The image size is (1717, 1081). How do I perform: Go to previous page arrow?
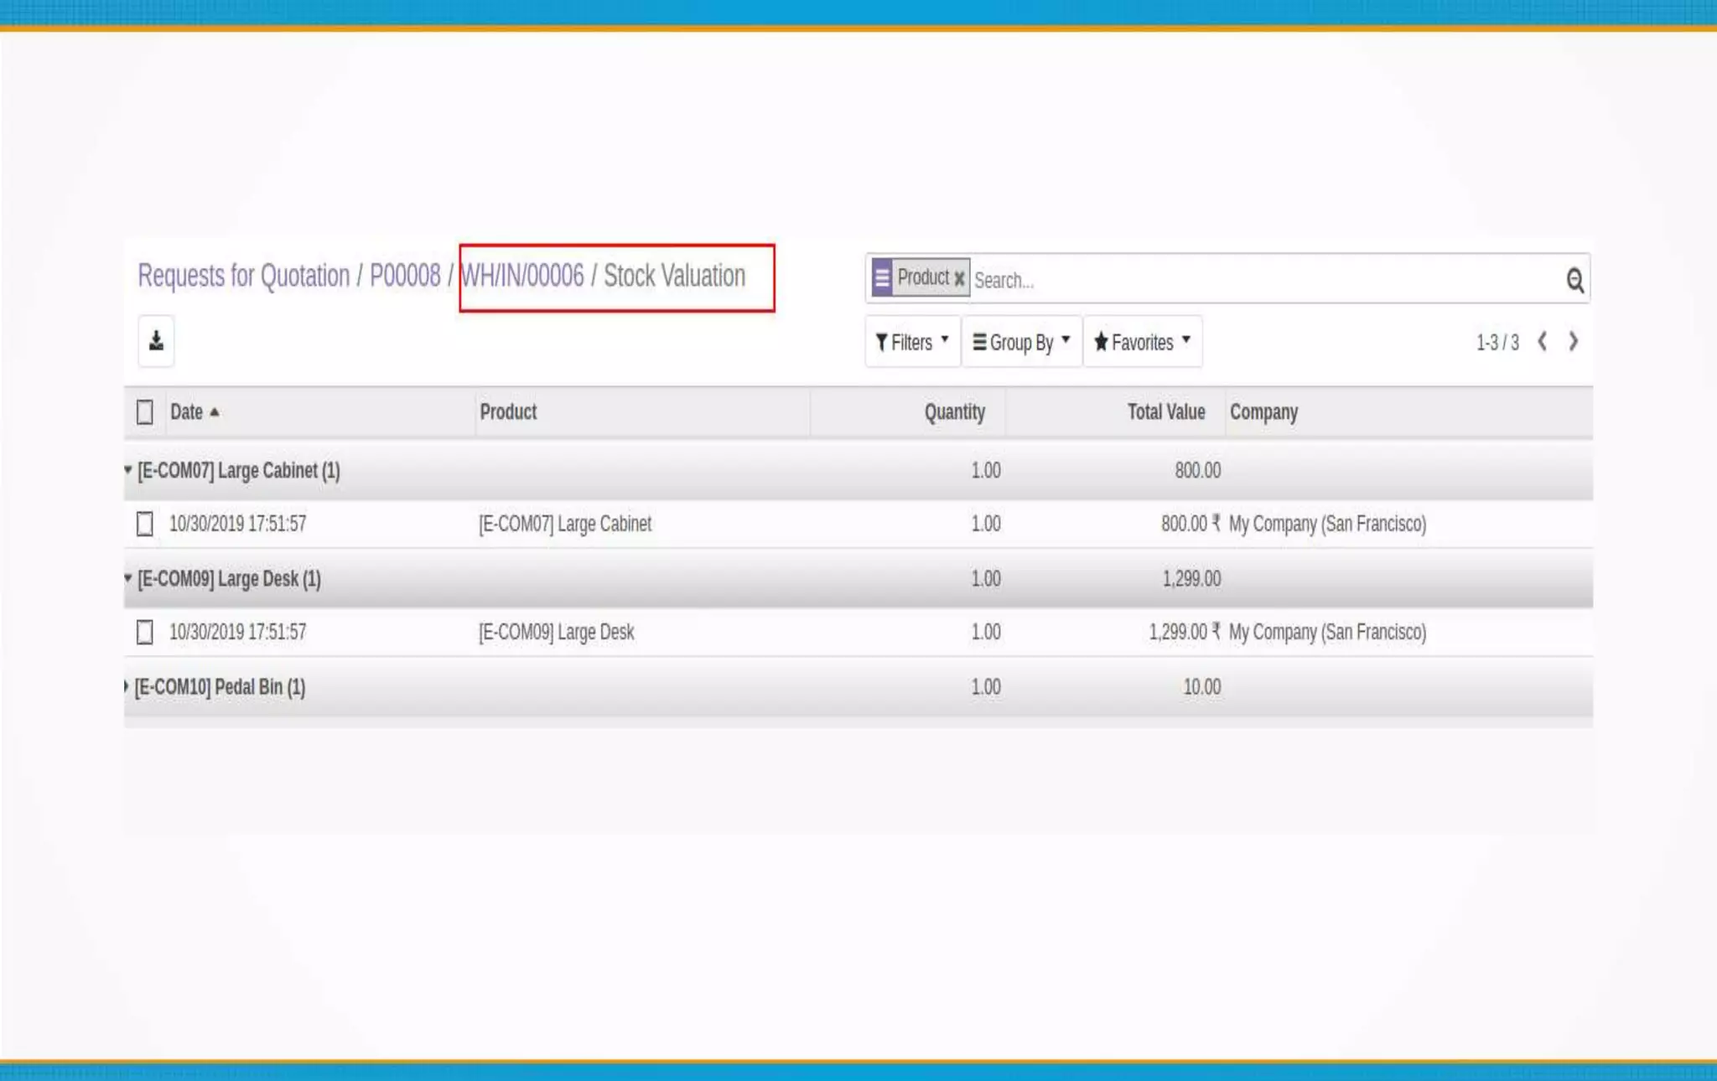pos(1542,342)
